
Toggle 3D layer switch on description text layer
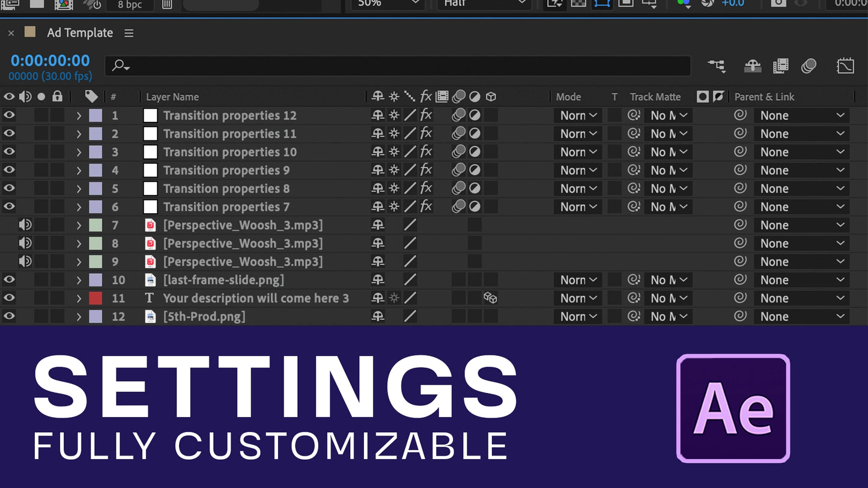click(490, 298)
